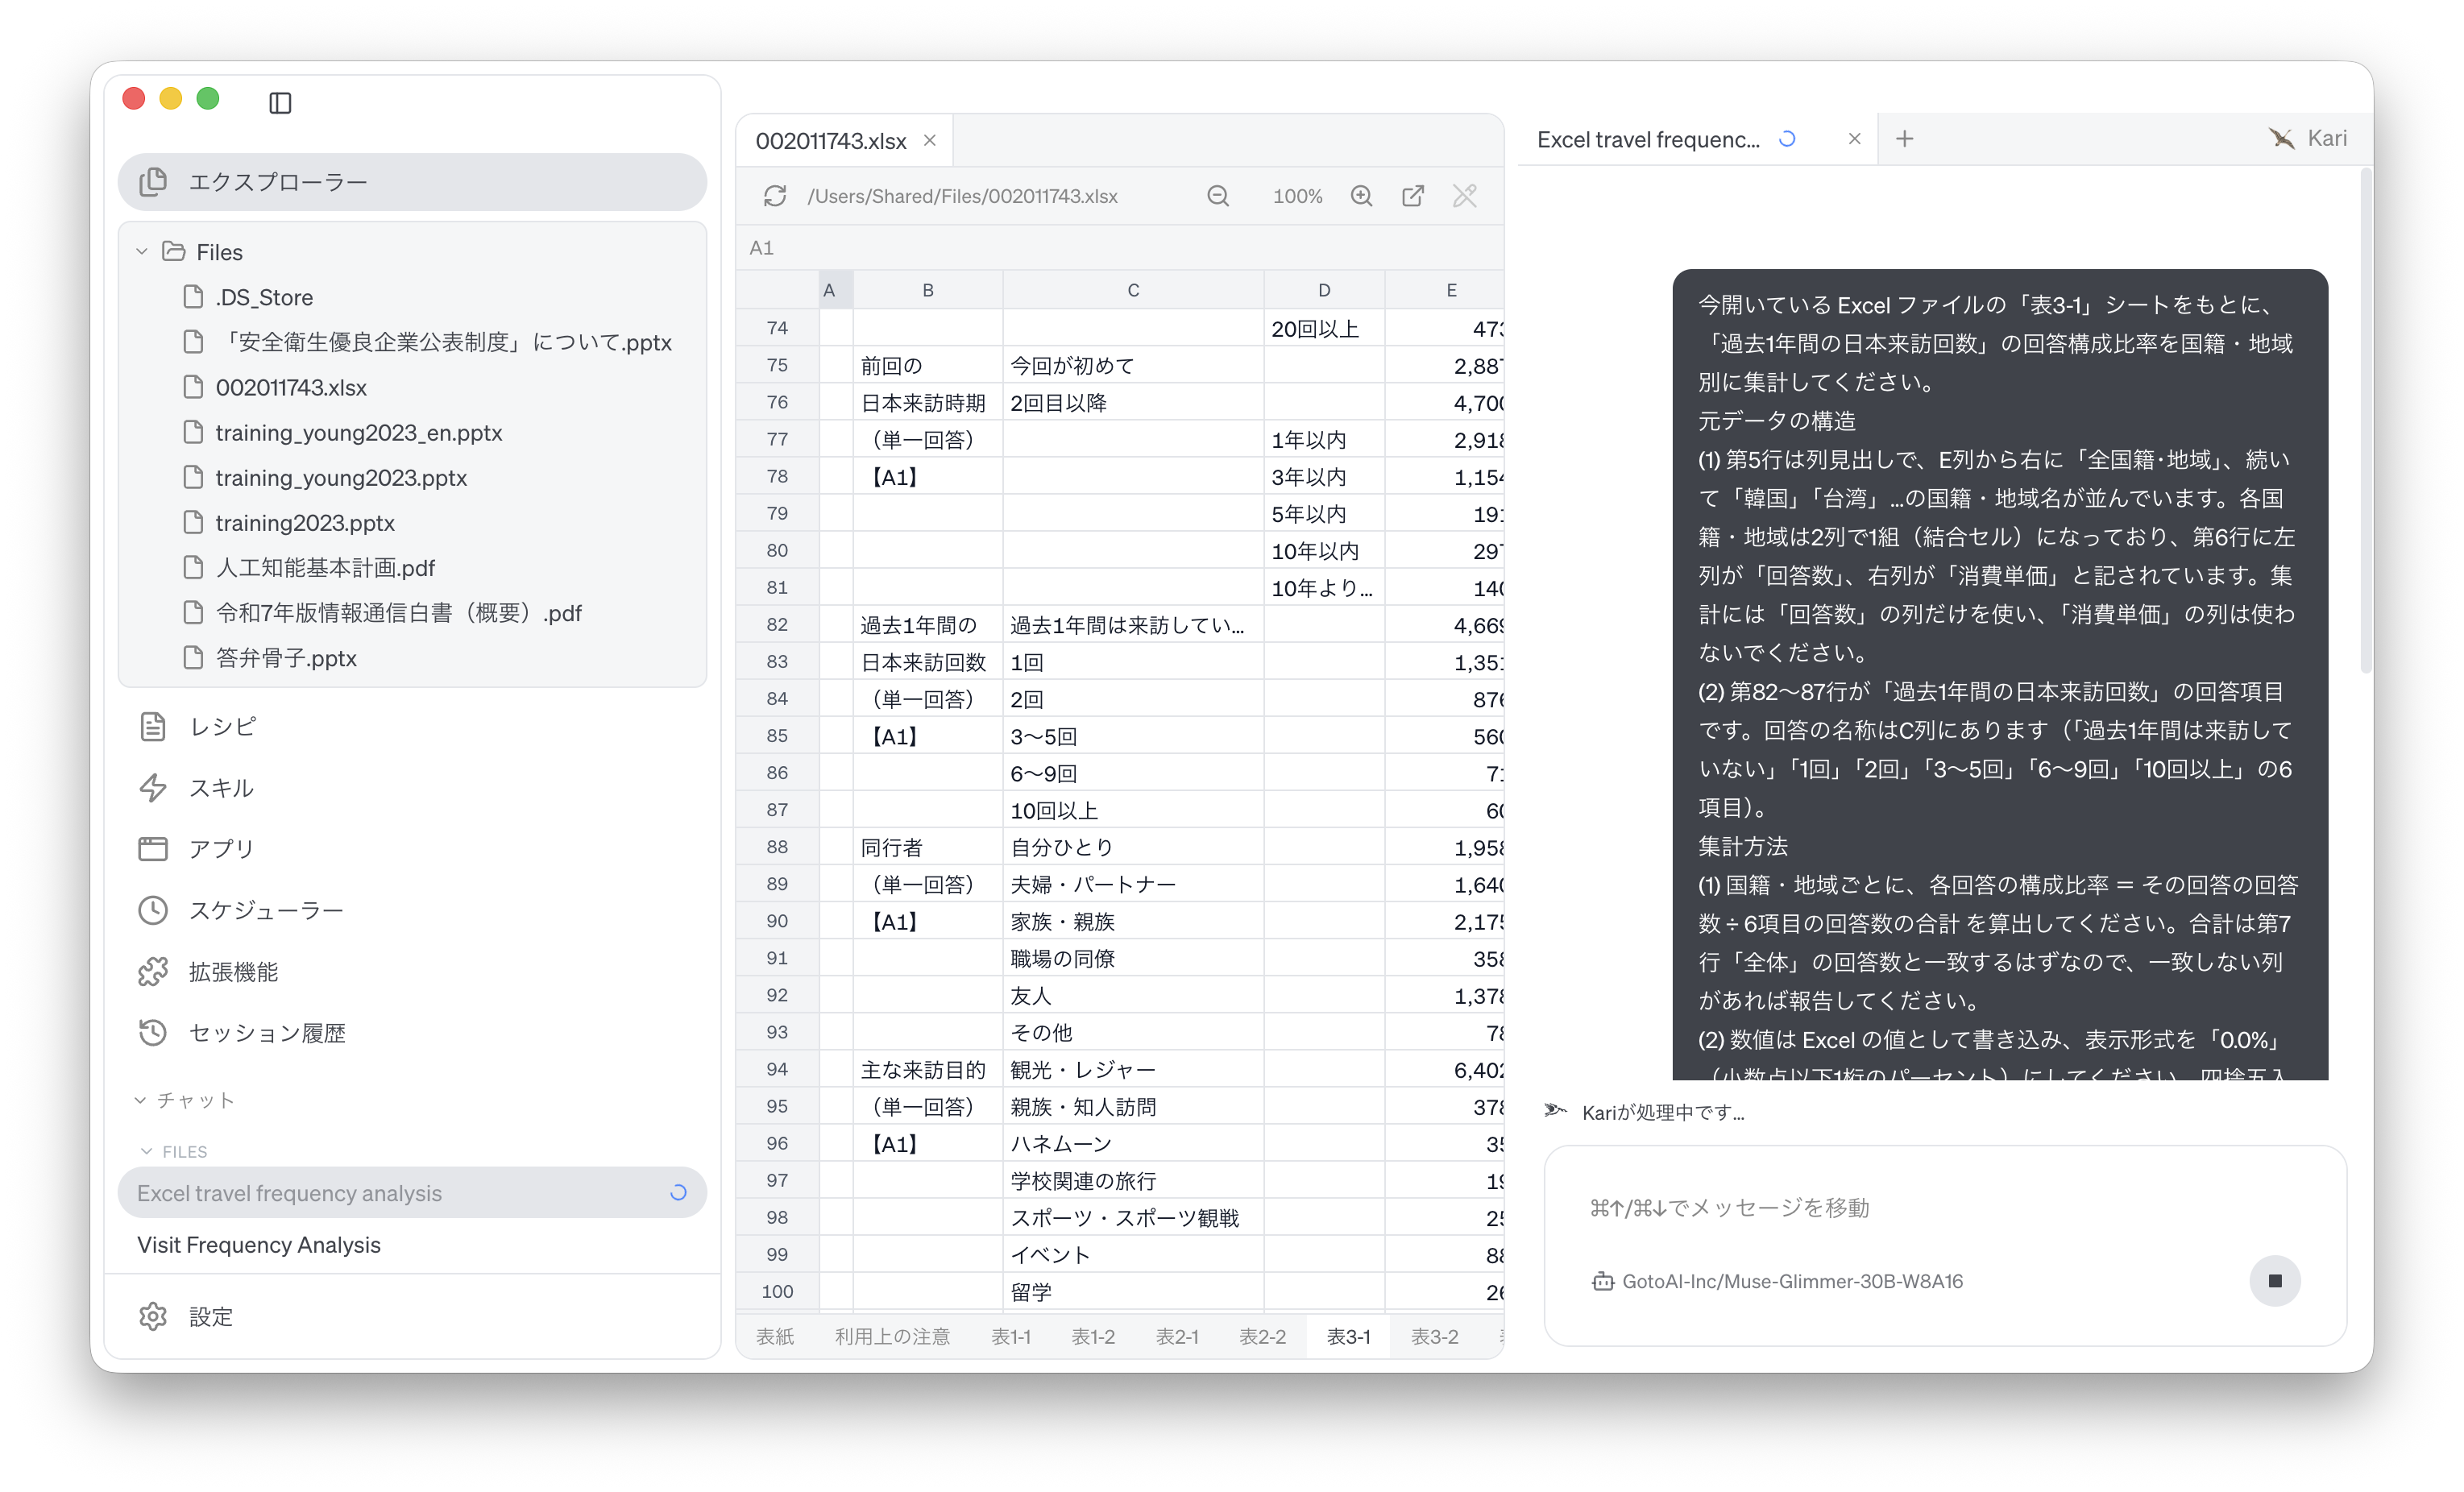Screen dimensions: 2464x1492
Task: Switch to the 利用上の注意 sheet tab
Action: pos(892,1337)
